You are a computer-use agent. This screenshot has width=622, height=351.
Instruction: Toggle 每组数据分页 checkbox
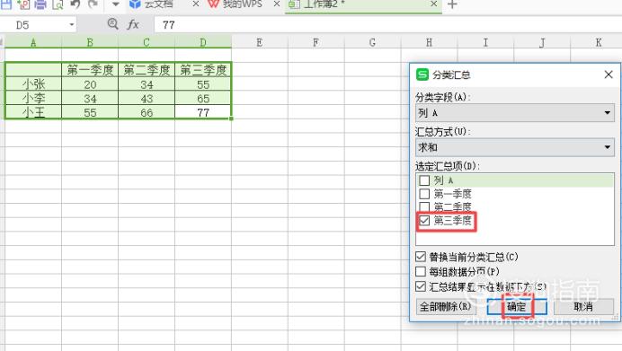tap(421, 271)
